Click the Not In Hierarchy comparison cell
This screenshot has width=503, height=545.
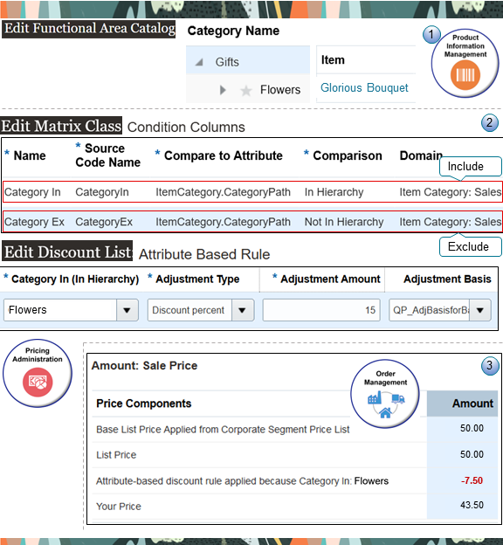tap(344, 222)
